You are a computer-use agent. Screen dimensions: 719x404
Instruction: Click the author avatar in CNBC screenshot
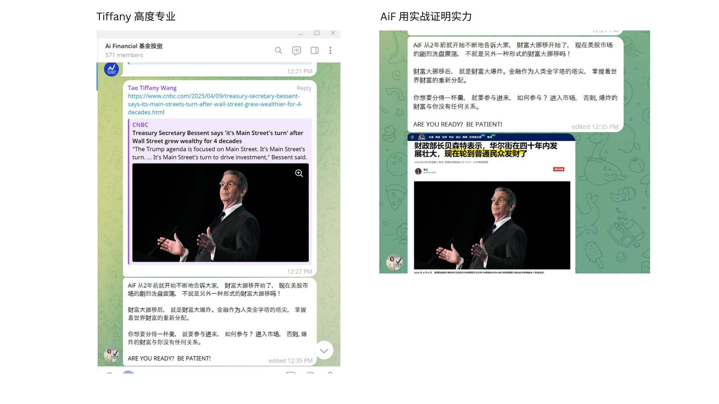(418, 171)
